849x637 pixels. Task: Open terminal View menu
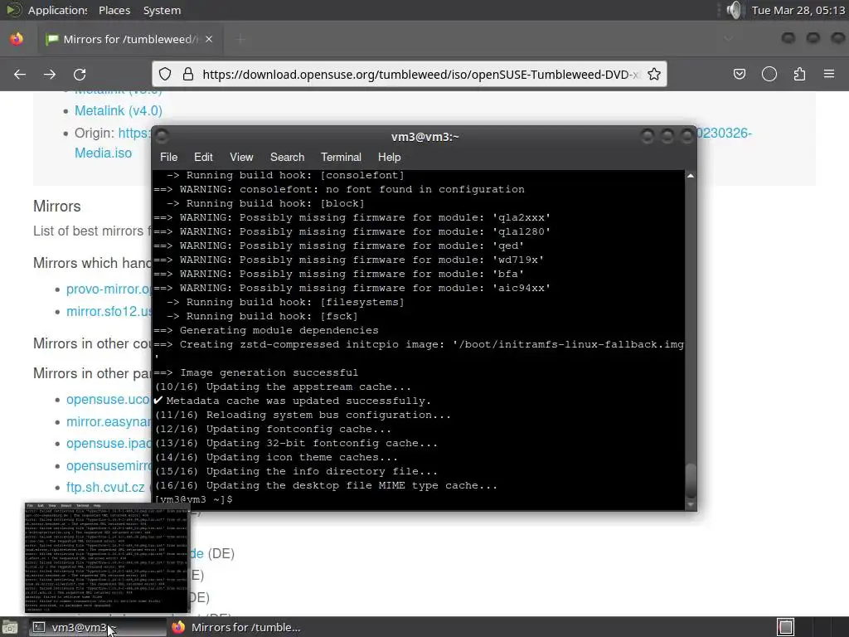tap(241, 157)
